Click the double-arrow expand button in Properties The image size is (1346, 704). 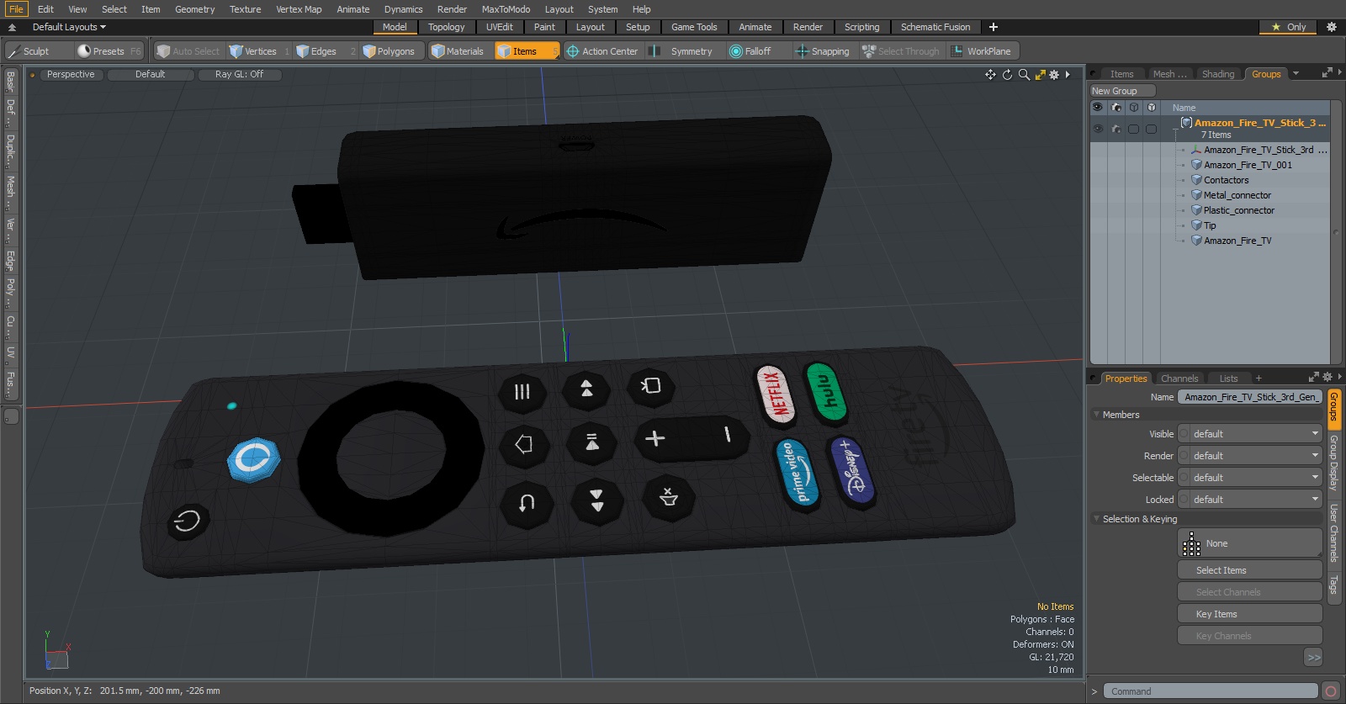pyautogui.click(x=1314, y=657)
